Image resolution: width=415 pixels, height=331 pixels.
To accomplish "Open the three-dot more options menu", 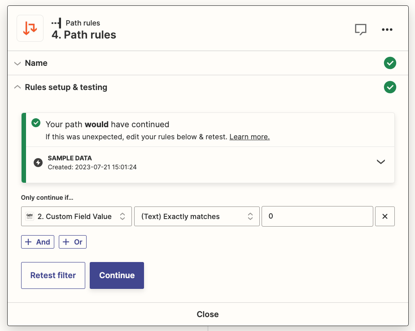I will (x=387, y=30).
